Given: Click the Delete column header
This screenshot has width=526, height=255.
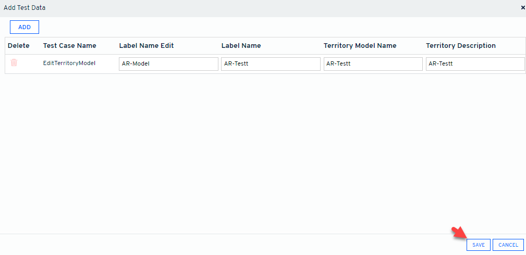Looking at the screenshot, I should (x=19, y=46).
